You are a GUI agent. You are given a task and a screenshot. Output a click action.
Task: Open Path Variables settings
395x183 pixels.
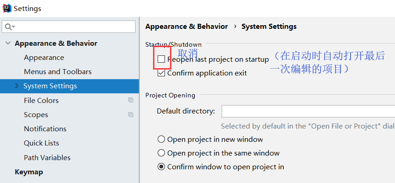pyautogui.click(x=47, y=158)
